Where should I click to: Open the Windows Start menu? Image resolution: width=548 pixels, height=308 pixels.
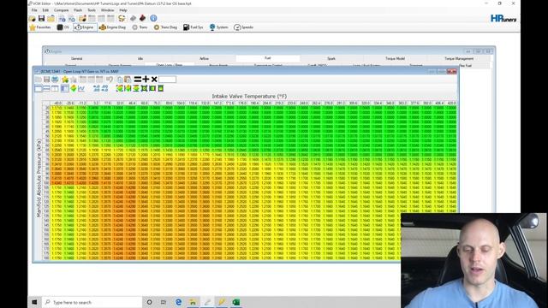[x=34, y=302]
